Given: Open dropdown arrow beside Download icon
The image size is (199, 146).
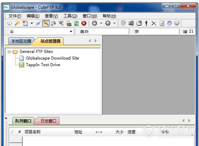Looking at the screenshot, I should pyautogui.click(x=101, y=24).
